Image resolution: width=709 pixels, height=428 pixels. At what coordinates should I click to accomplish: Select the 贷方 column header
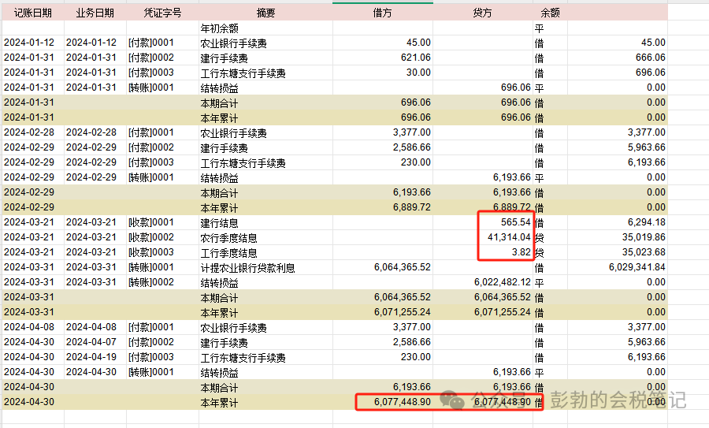(482, 13)
